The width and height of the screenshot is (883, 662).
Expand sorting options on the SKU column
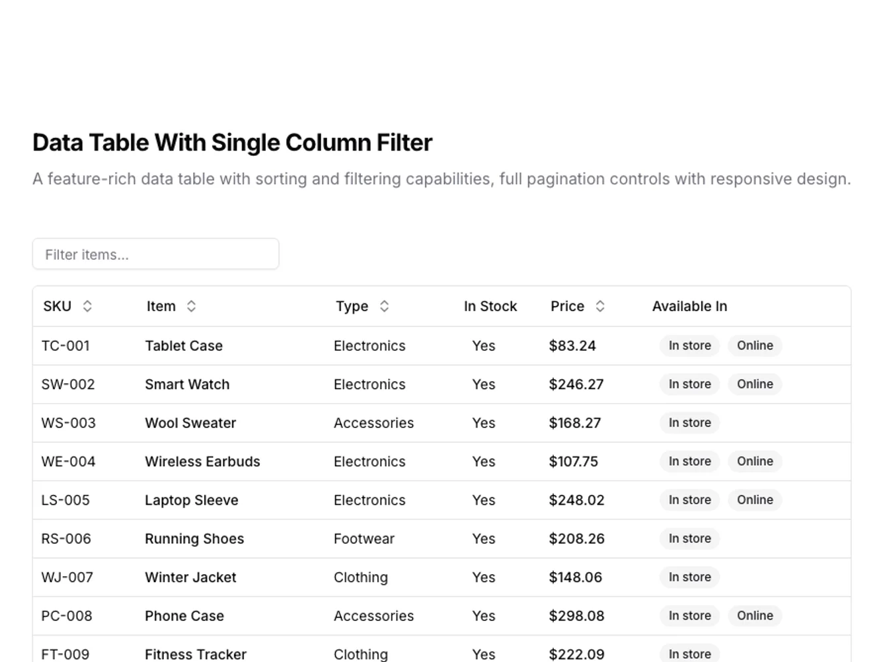[x=87, y=306]
